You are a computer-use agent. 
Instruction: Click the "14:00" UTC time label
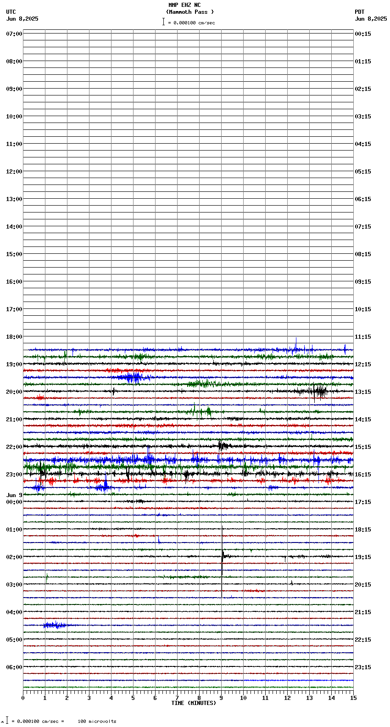14,227
